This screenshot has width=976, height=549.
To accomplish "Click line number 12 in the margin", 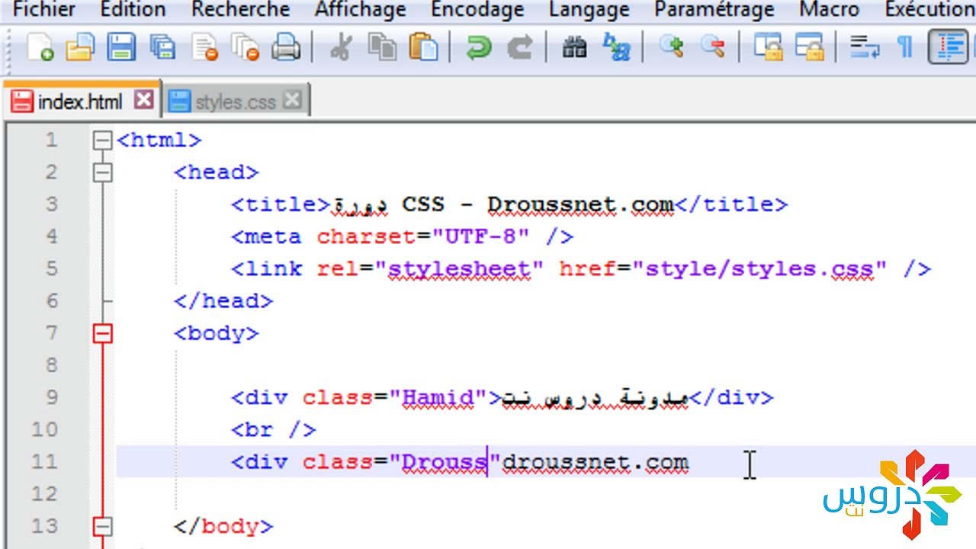I will 44,493.
